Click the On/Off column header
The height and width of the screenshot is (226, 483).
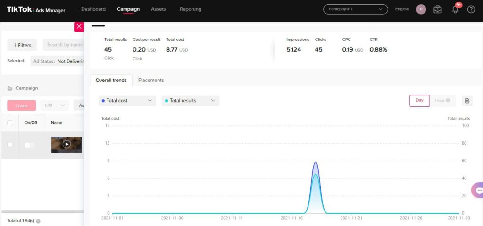click(x=31, y=123)
